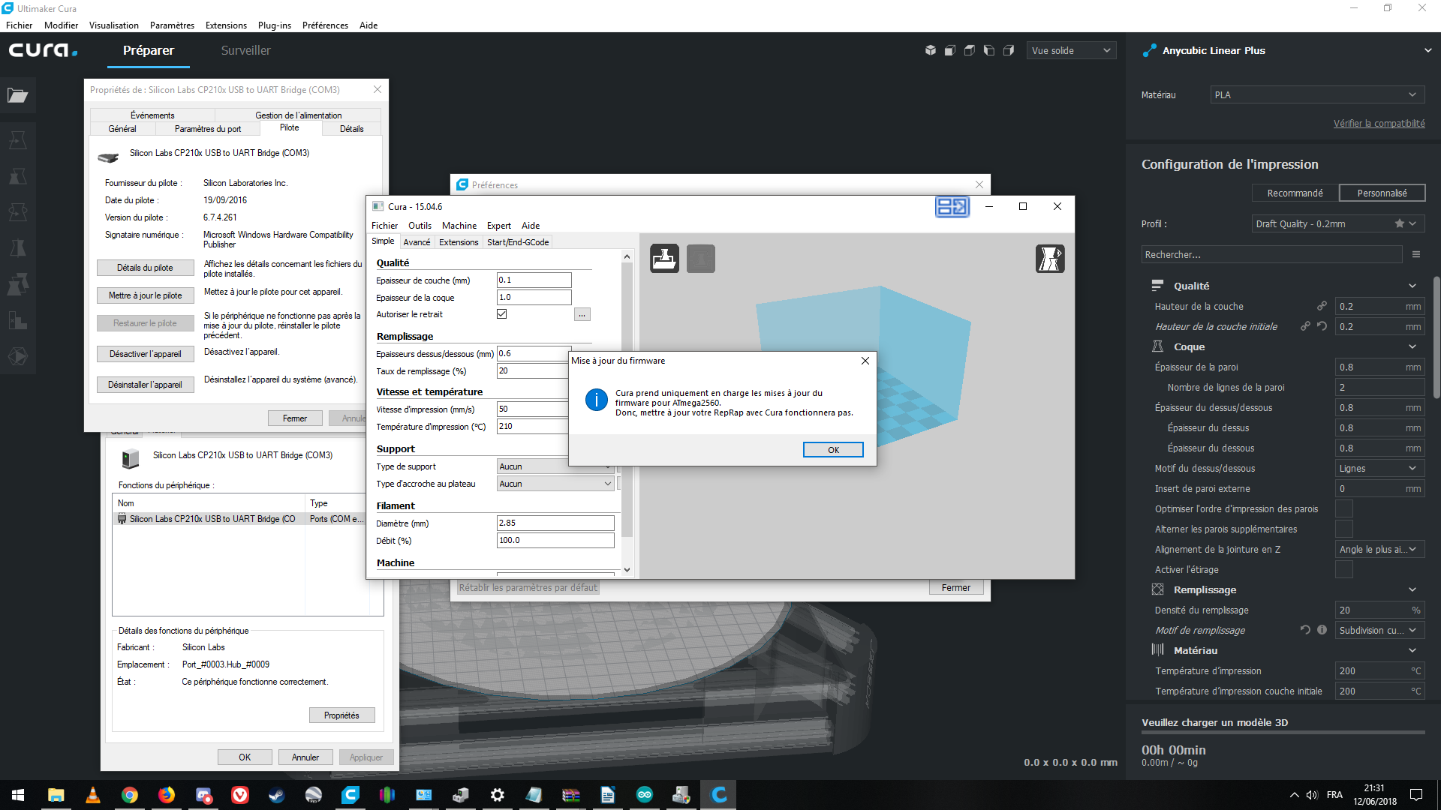Click the link icon beside Hauteur de la couche

click(1322, 306)
